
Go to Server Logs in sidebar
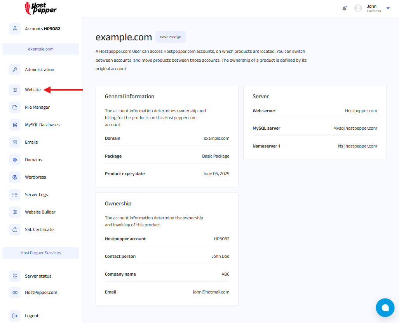pos(36,194)
